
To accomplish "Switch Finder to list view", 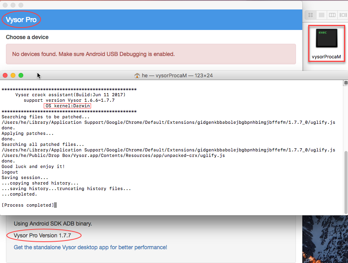I will [321, 15].
